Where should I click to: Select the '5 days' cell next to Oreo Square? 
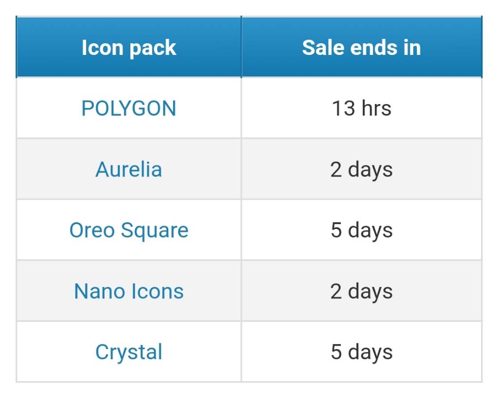point(362,230)
